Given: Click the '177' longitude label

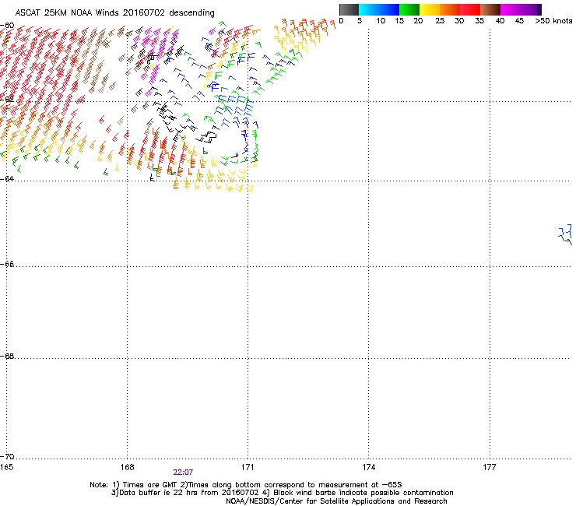Looking at the screenshot, I should (x=490, y=467).
